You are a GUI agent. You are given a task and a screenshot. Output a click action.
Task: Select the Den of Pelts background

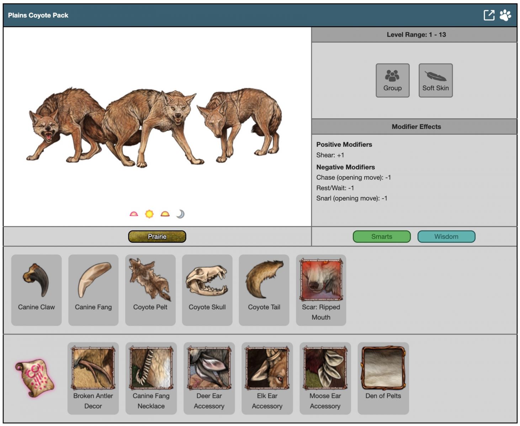pos(383,378)
